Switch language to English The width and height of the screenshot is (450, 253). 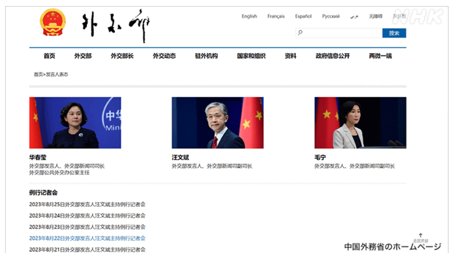[x=249, y=16]
